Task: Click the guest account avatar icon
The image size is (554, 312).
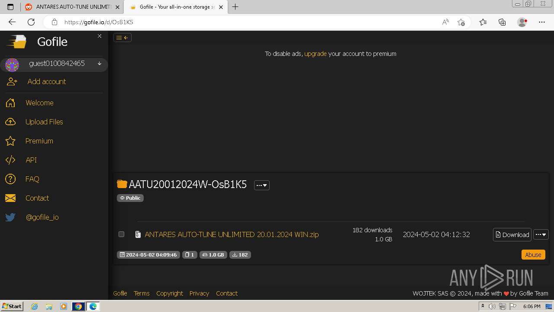Action: (12, 65)
